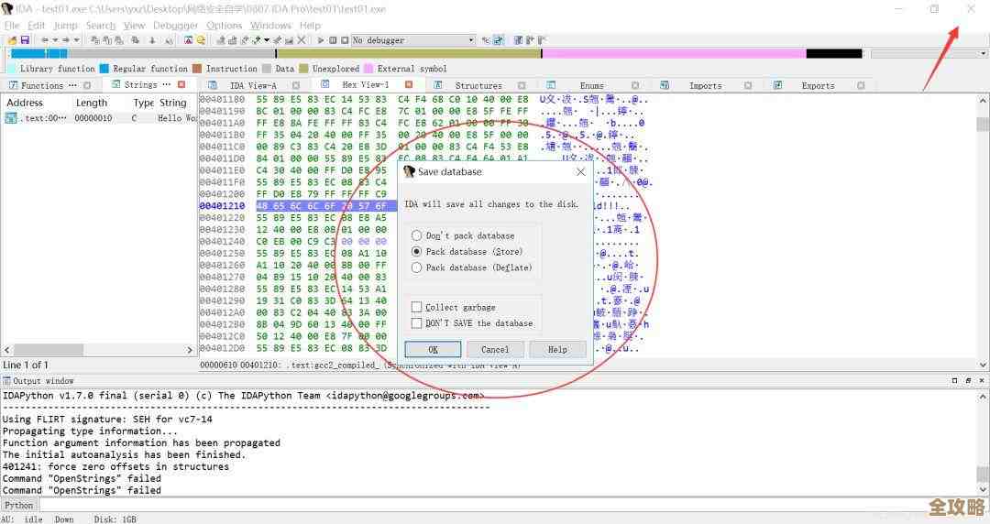Click OK in the Save database dialog
The image size is (990, 524).
(x=433, y=349)
